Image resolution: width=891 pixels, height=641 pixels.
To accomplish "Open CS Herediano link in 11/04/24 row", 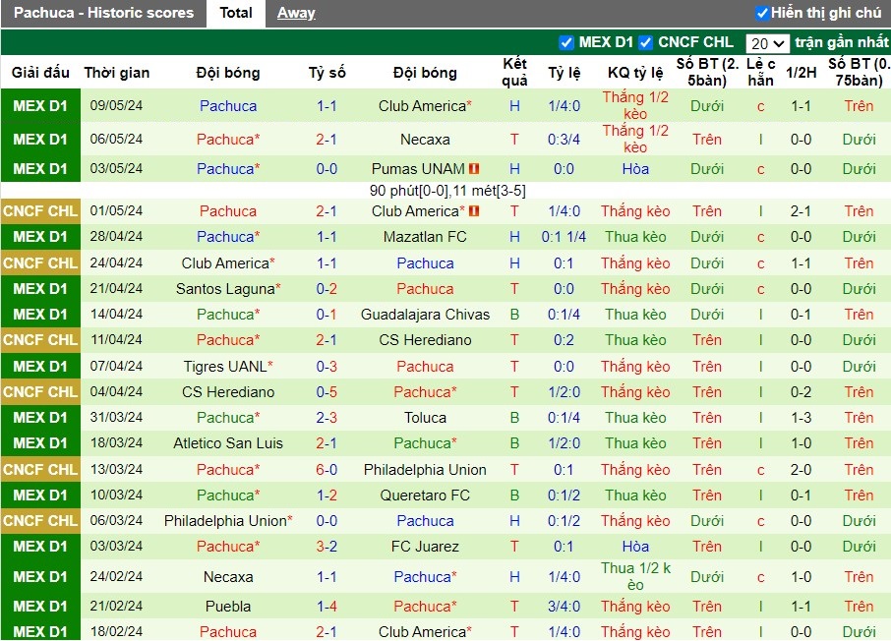I will pos(425,340).
